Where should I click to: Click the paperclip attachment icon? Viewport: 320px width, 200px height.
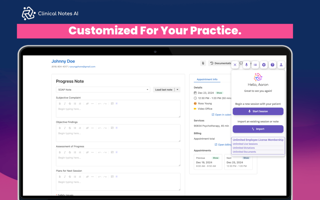(203, 63)
